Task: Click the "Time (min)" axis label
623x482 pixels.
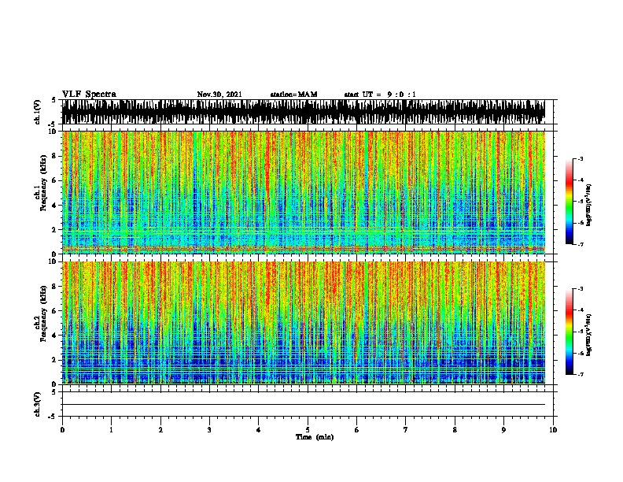Action: 315,437
